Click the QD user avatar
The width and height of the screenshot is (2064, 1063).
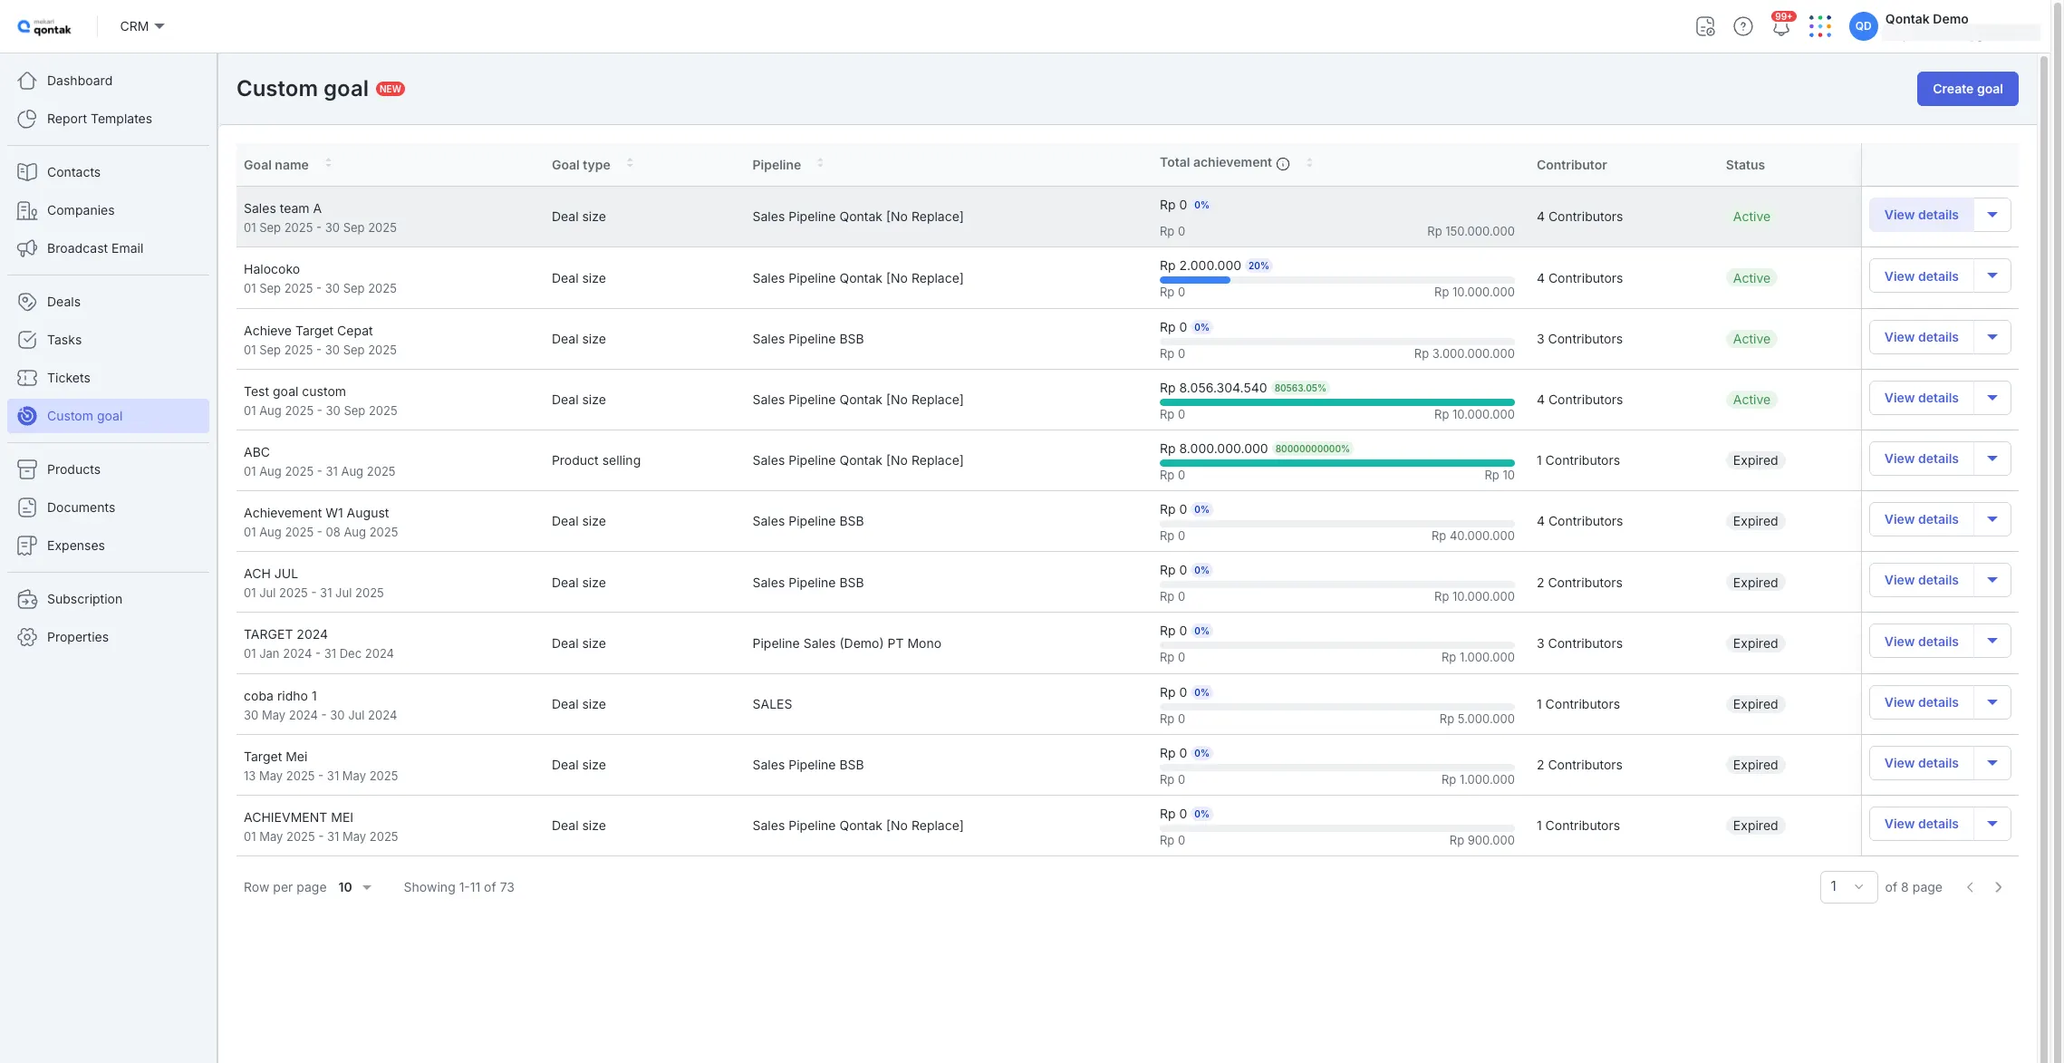1863,26
